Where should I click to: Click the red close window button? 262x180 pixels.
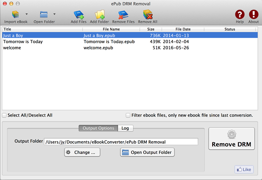5,3
